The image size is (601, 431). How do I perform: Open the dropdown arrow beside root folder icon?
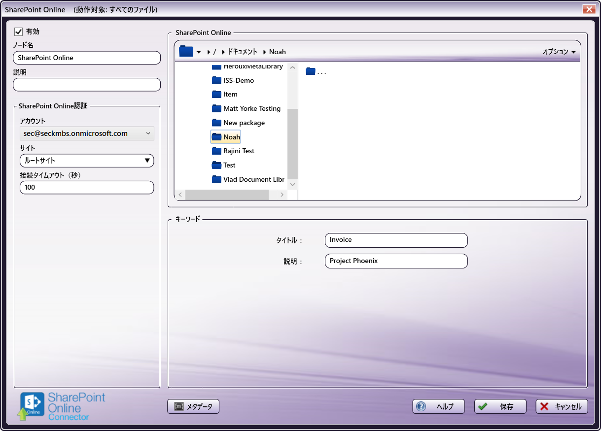199,52
